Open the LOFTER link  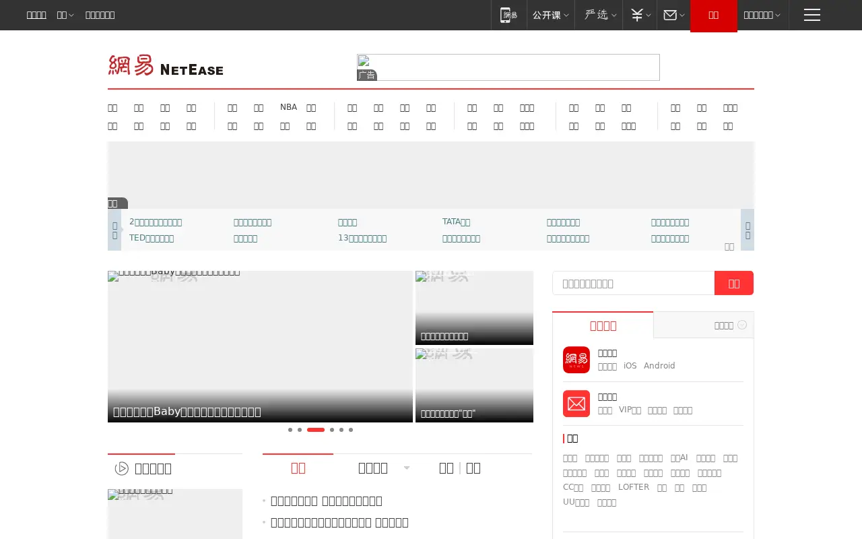[634, 487]
